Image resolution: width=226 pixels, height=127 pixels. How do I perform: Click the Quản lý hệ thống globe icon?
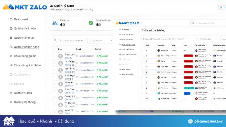[11, 102]
